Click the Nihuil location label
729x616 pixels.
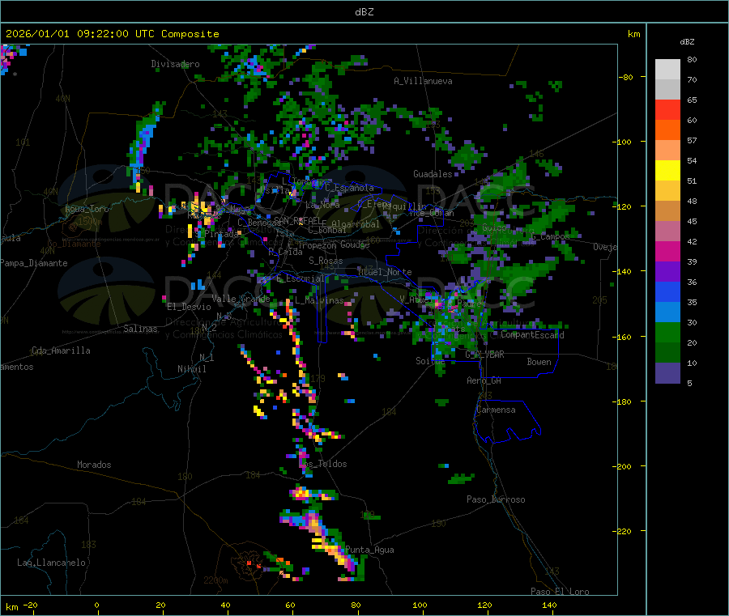click(191, 369)
